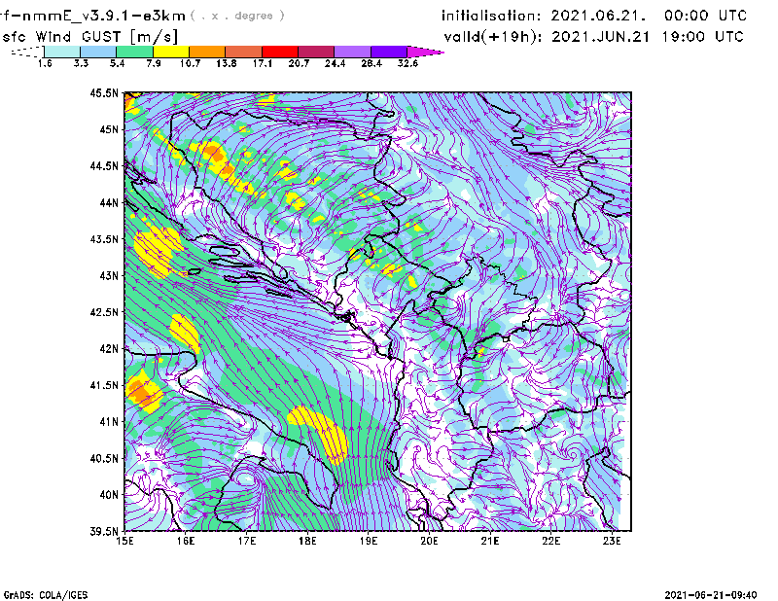Click the legend value '28.4'
778x601 pixels.
[371, 63]
